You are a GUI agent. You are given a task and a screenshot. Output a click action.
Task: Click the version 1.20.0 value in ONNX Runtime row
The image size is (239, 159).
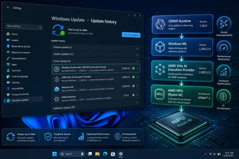pos(126,95)
